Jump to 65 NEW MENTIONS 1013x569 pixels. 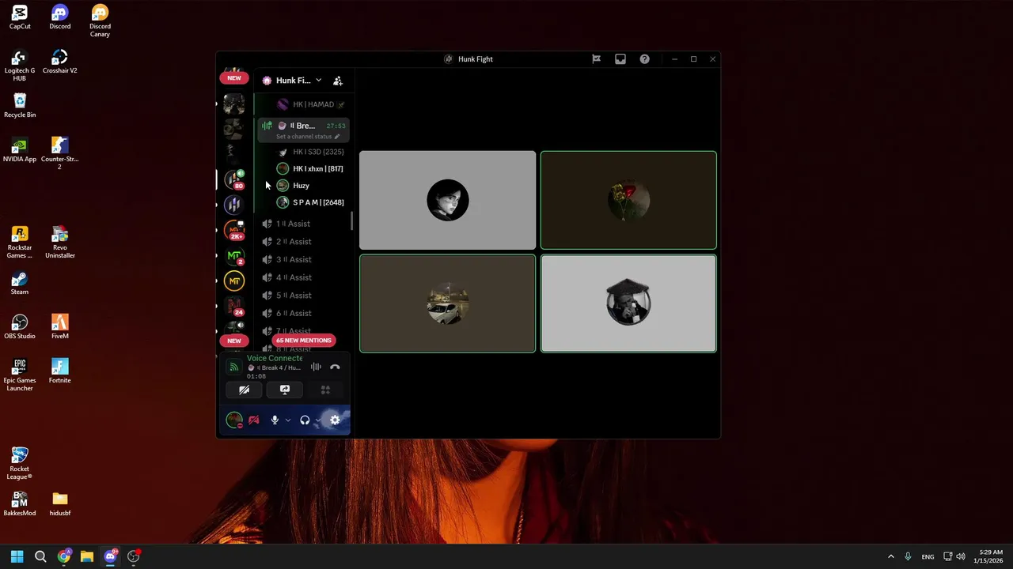click(303, 341)
